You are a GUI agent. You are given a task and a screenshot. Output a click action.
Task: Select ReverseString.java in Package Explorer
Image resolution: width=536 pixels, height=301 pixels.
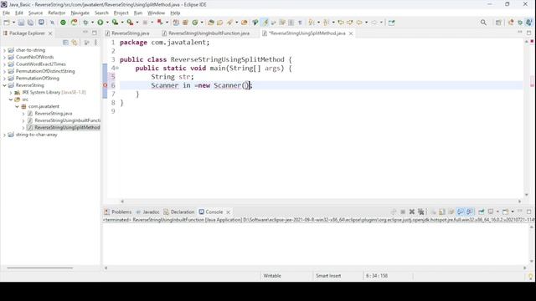(54, 114)
